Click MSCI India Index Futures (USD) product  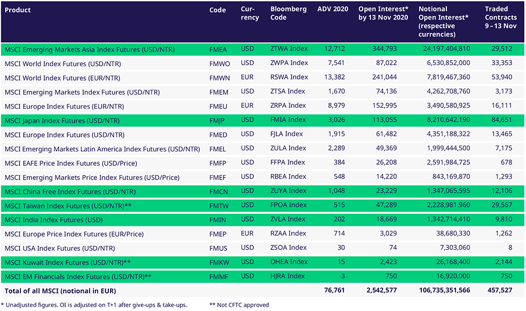click(53, 220)
